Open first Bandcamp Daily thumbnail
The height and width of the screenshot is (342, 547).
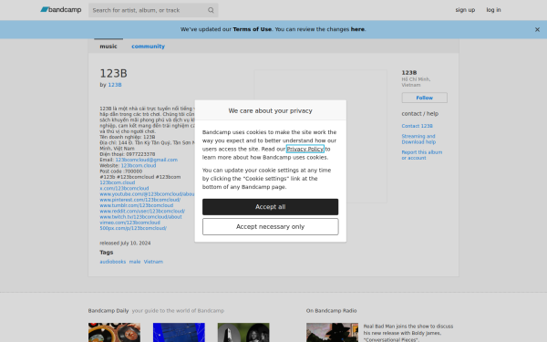coord(114,332)
